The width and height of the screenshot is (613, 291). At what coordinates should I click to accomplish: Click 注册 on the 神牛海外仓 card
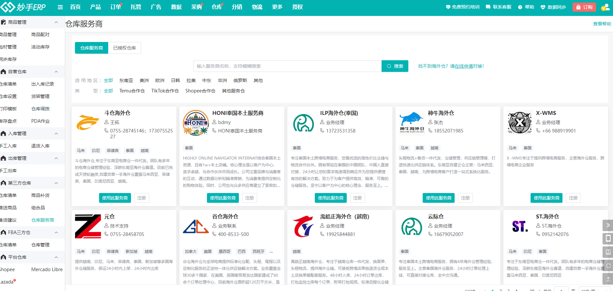(x=465, y=198)
